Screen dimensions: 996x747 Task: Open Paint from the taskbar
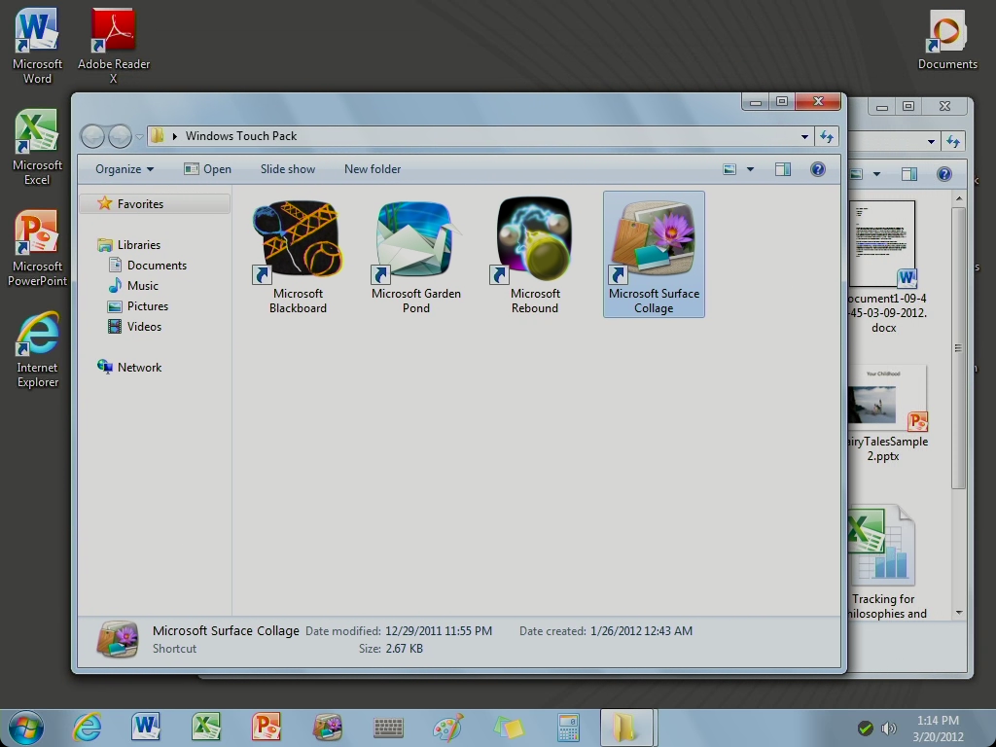tap(447, 728)
